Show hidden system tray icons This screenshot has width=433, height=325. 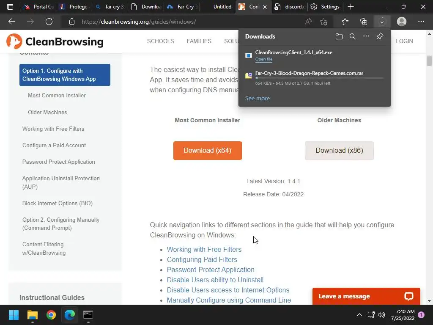coord(359,315)
